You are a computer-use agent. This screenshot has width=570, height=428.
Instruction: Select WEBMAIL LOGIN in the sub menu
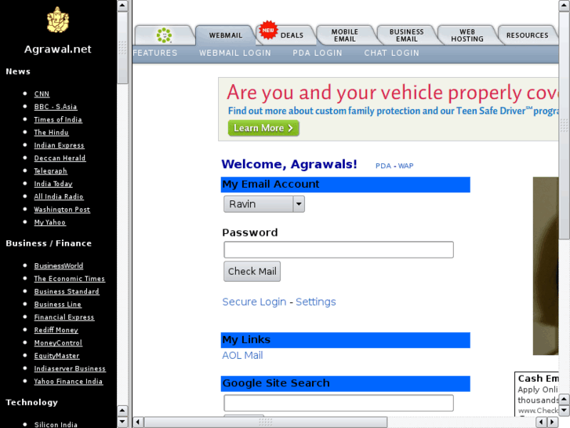235,53
